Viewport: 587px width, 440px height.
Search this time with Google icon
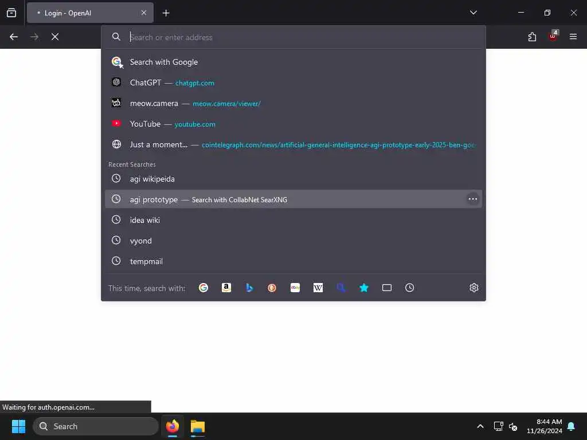204,288
